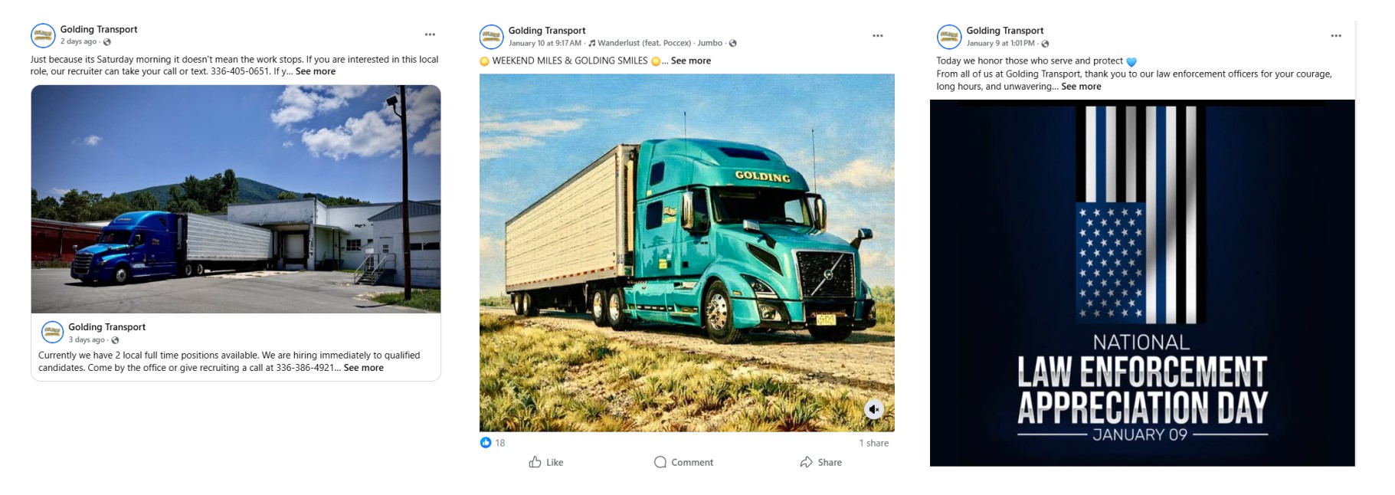Open 'January 10 at 9:17 AM' timestamp link
Screen dimensions: 1395x495
pyautogui.click(x=545, y=43)
